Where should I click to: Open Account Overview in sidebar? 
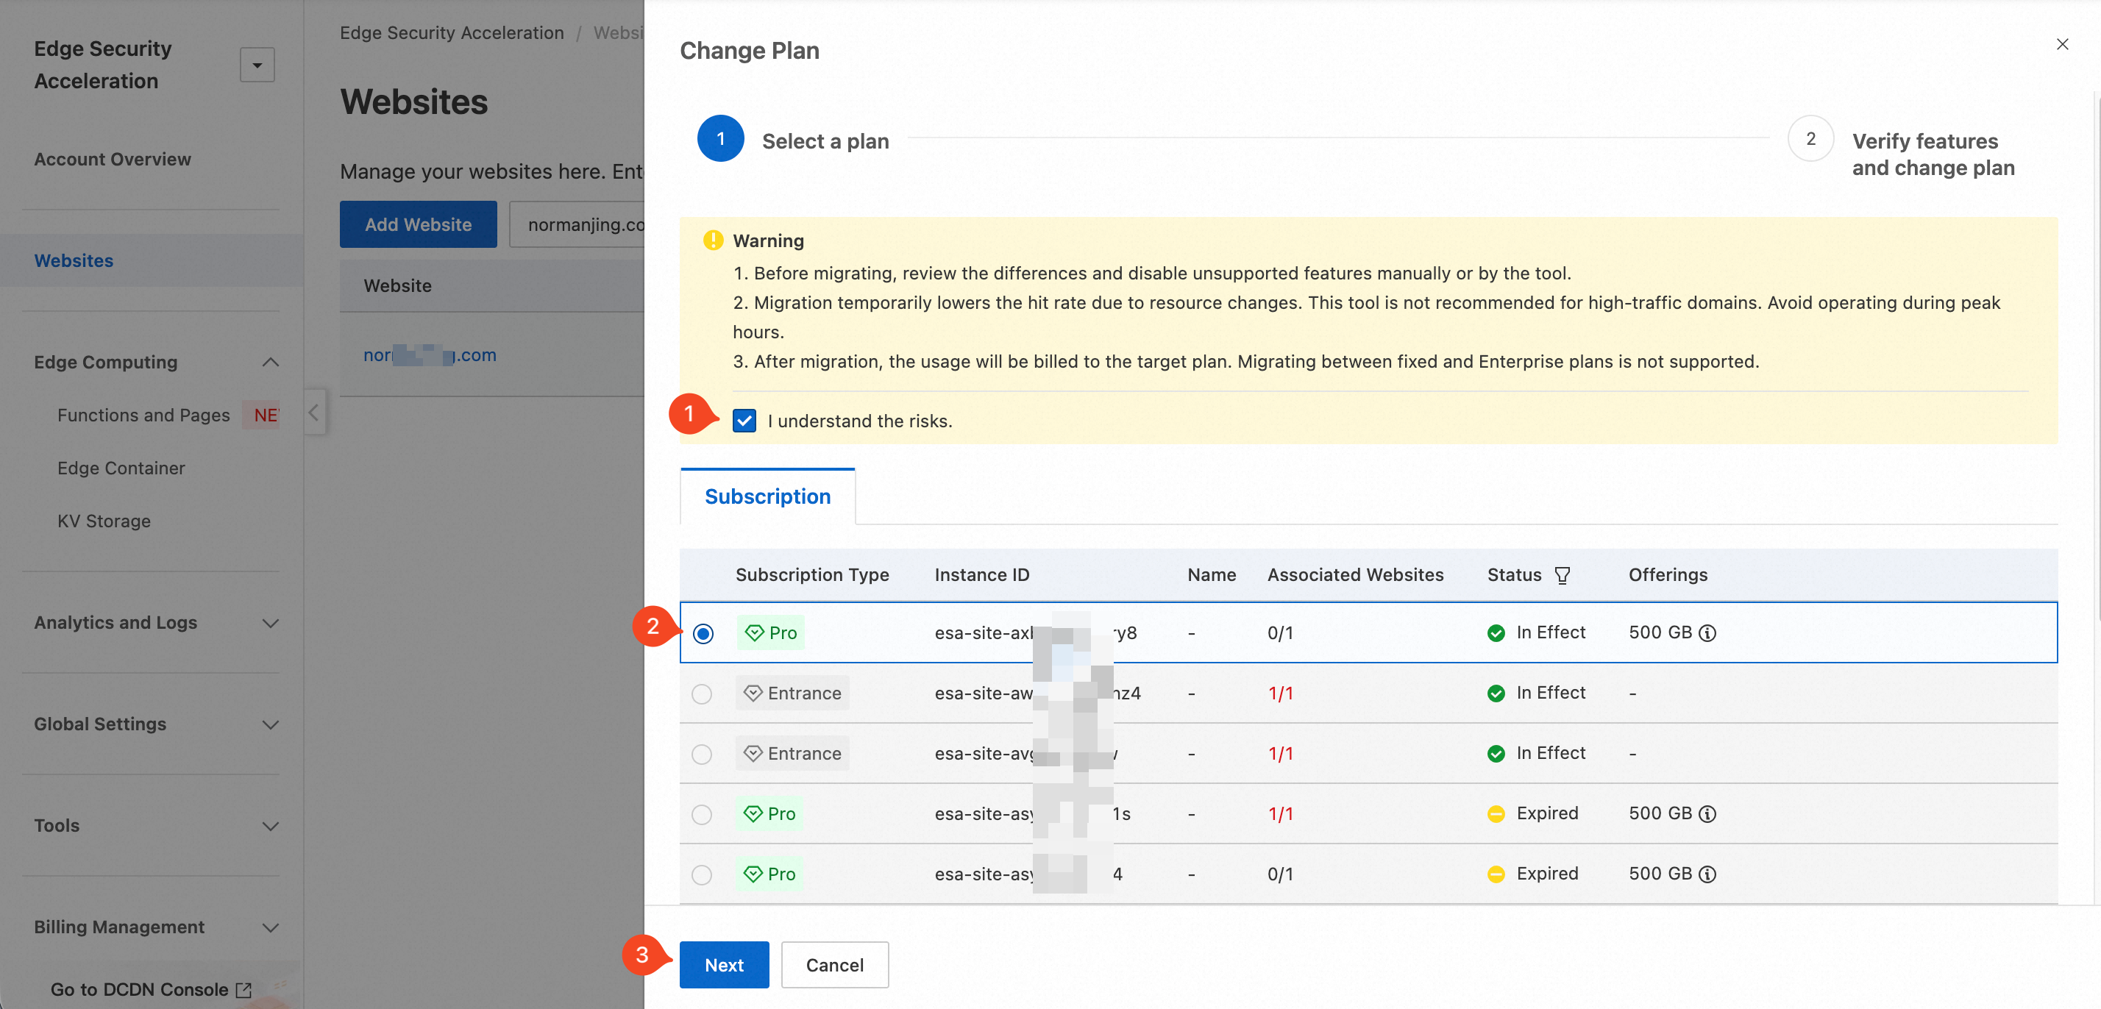(113, 159)
